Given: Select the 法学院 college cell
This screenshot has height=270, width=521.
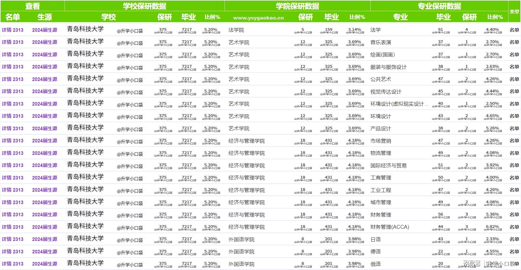Looking at the screenshot, I should coord(236,30).
